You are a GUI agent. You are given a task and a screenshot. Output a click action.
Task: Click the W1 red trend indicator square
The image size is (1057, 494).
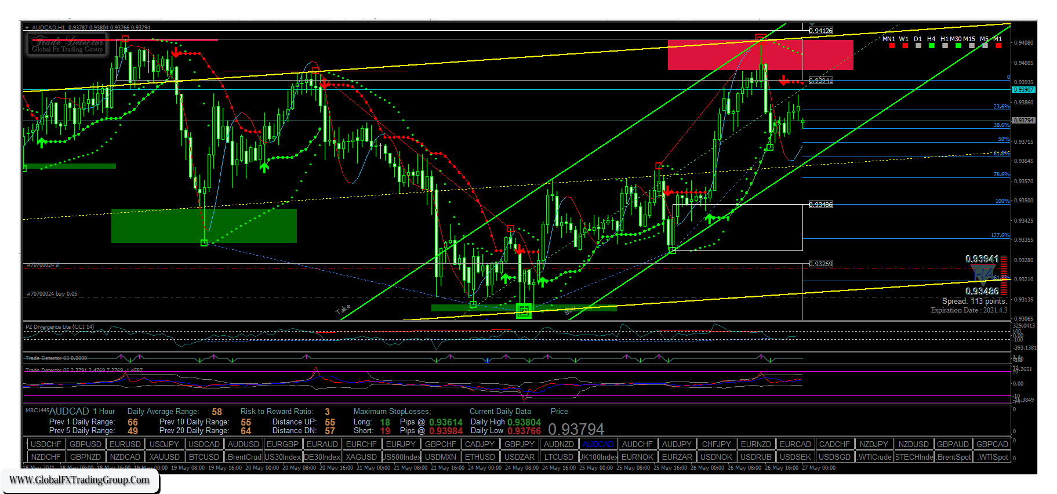[x=905, y=46]
